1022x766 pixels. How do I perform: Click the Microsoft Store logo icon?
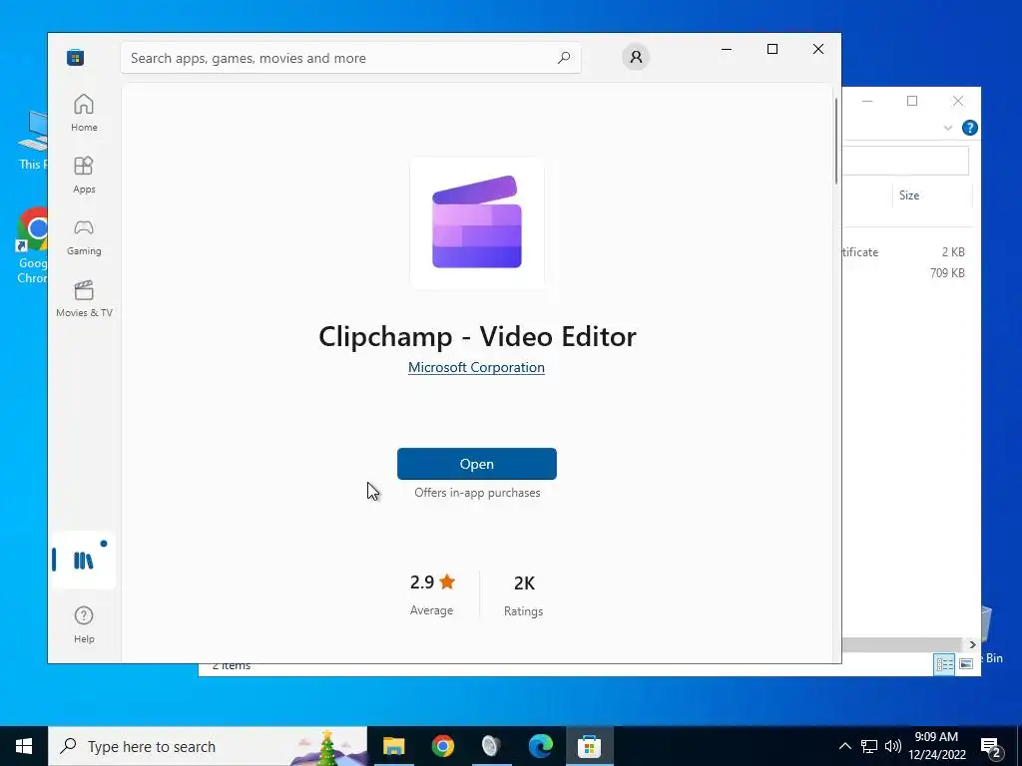[x=75, y=57]
